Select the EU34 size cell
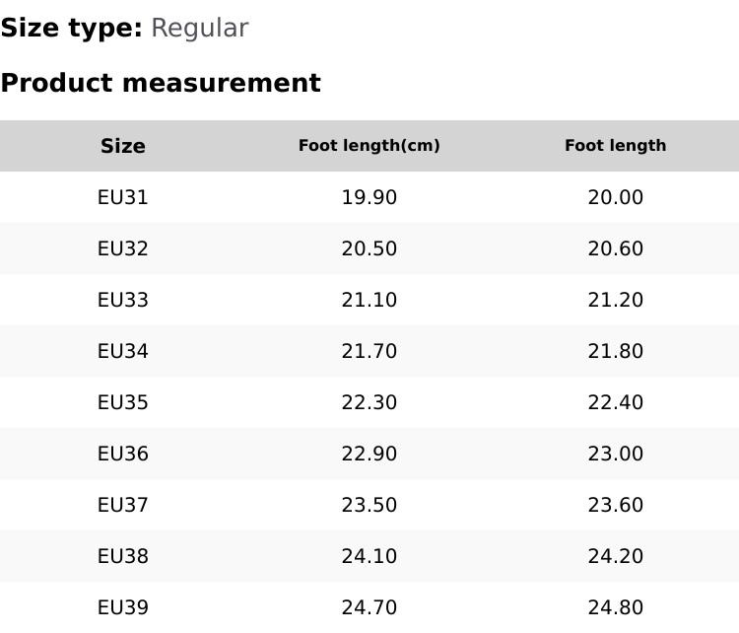739x633 pixels. [x=123, y=351]
